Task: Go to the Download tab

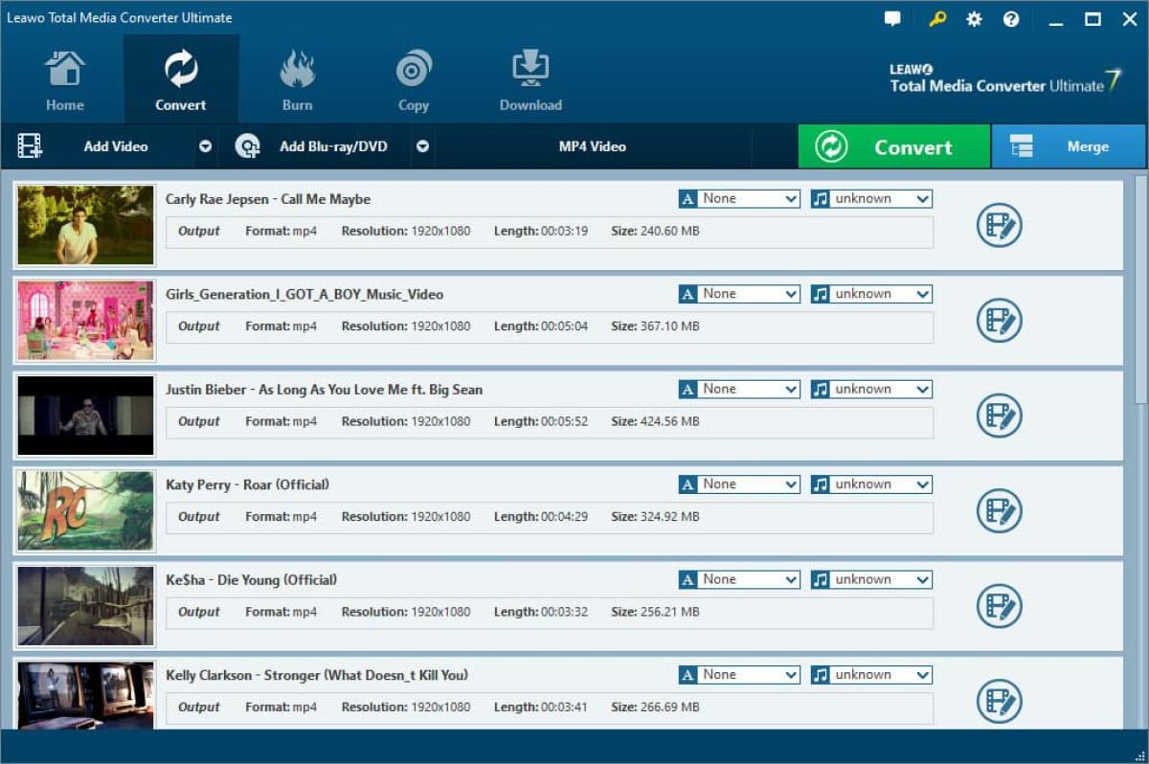Action: tap(530, 81)
